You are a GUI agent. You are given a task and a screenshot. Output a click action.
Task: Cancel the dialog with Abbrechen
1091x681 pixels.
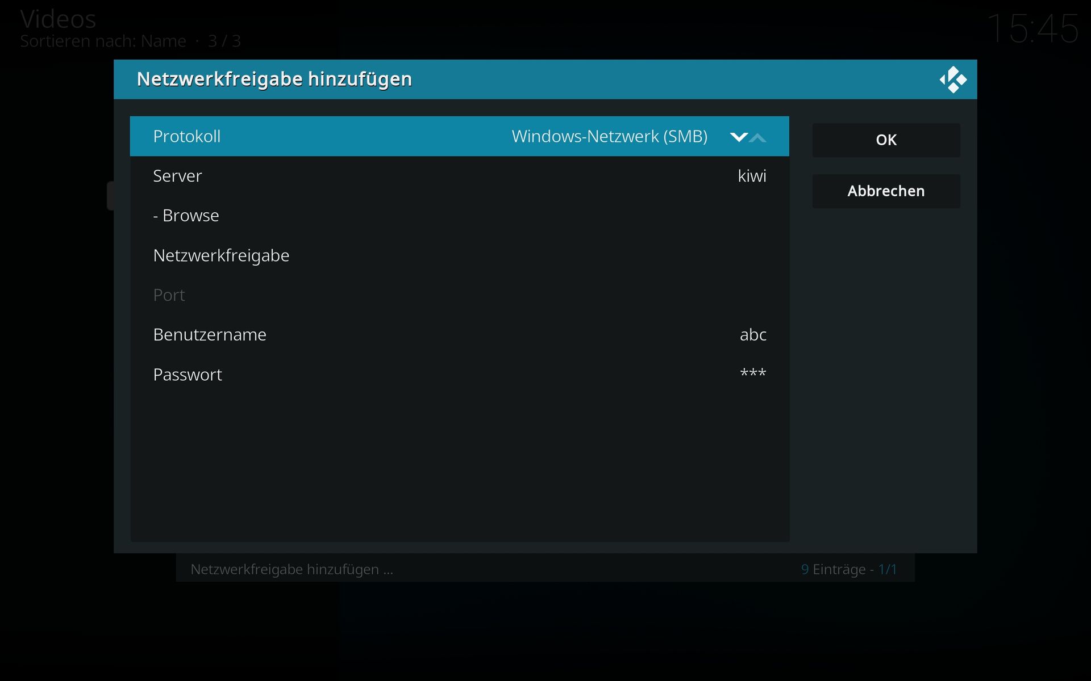(x=886, y=191)
